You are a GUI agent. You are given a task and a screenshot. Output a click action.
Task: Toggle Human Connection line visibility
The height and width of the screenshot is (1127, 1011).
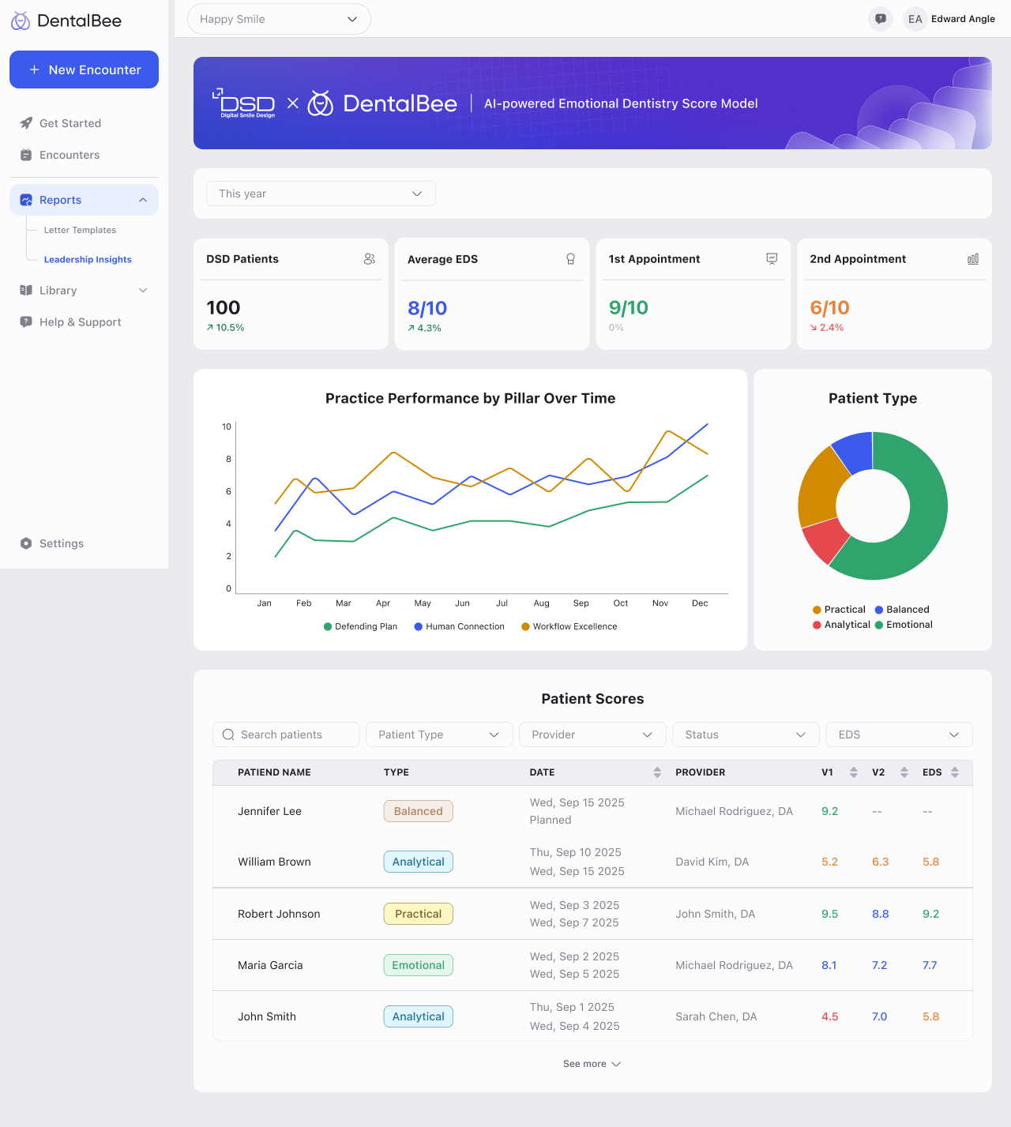[459, 626]
